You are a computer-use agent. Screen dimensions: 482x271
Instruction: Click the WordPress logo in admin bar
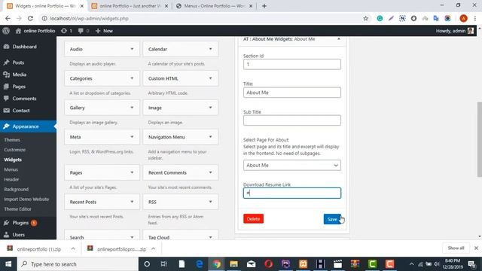tap(6, 31)
